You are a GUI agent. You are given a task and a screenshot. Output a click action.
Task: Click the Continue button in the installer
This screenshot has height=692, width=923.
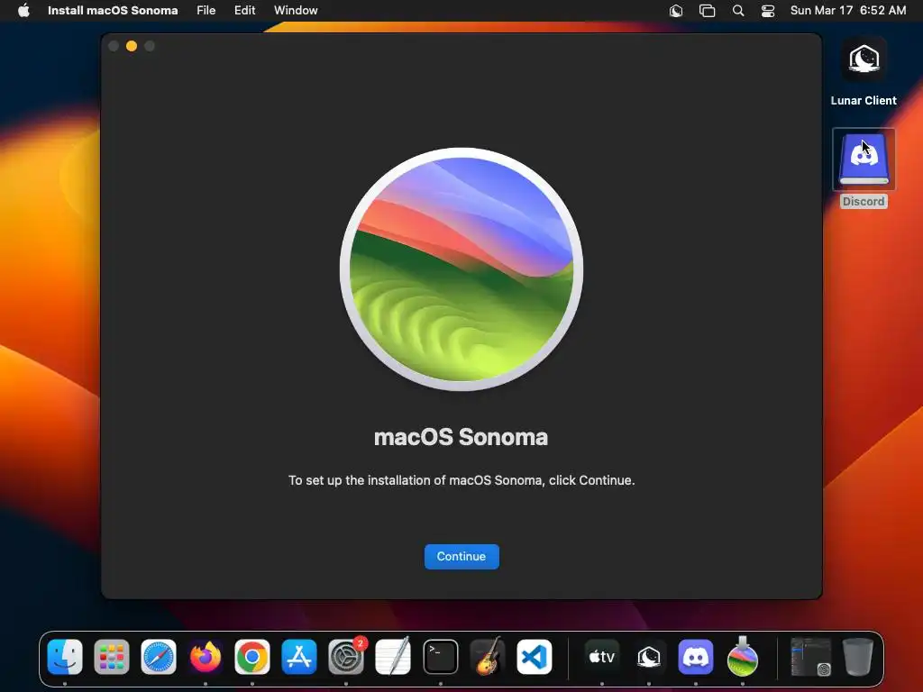pyautogui.click(x=461, y=557)
